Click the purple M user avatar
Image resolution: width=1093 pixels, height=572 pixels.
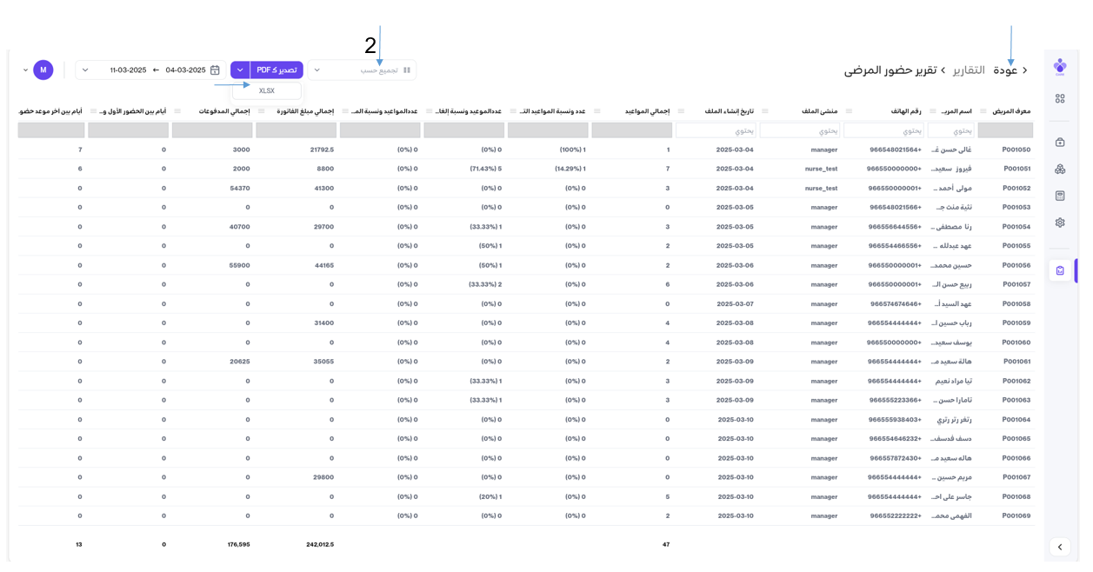[x=43, y=70]
